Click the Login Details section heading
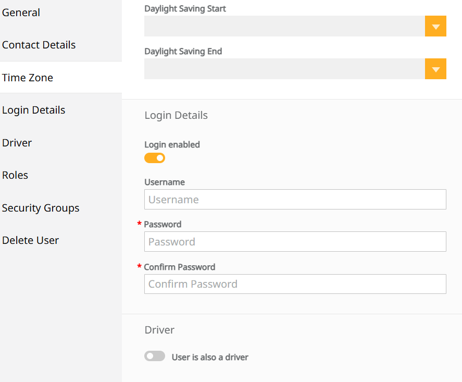462x382 pixels. pyautogui.click(x=176, y=116)
